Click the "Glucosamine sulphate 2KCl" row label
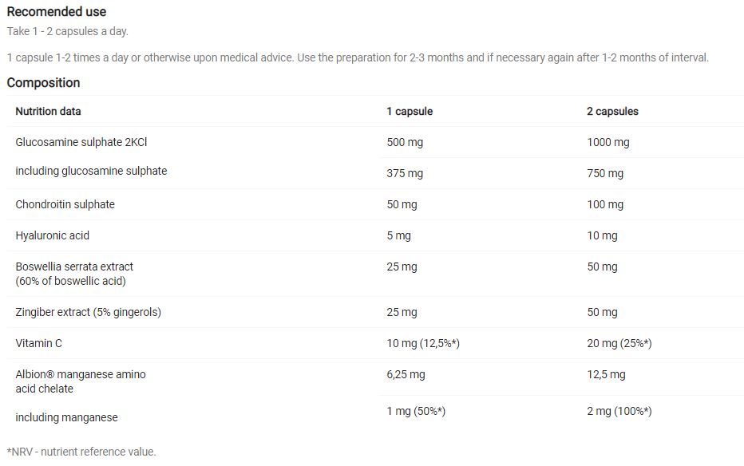This screenshot has height=466, width=744. click(81, 142)
